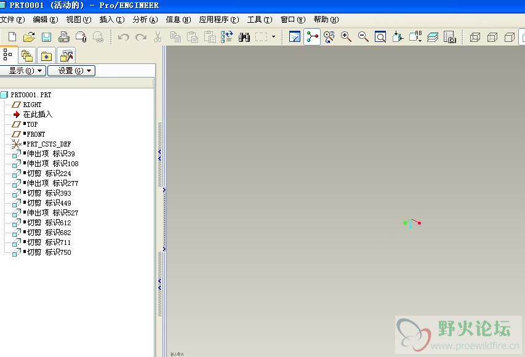The width and height of the screenshot is (525, 357).
Task: Select Hidden Line display style icon
Action: (492, 37)
